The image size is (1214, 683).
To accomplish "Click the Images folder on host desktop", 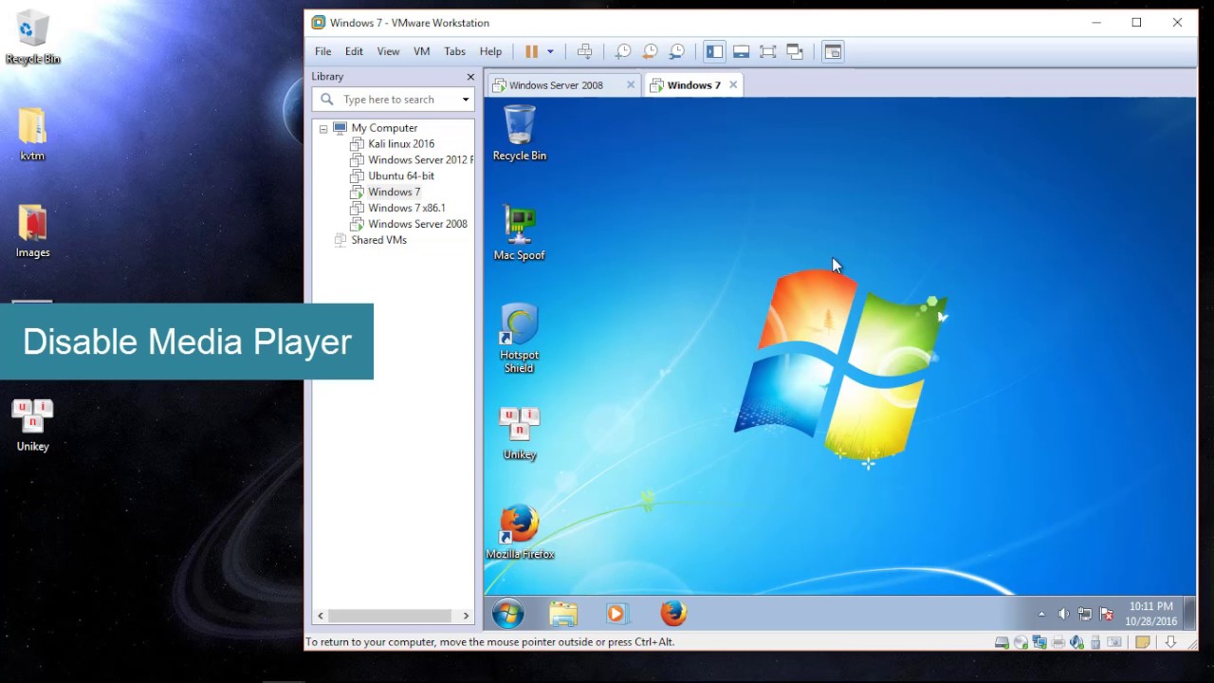I will click(x=32, y=231).
